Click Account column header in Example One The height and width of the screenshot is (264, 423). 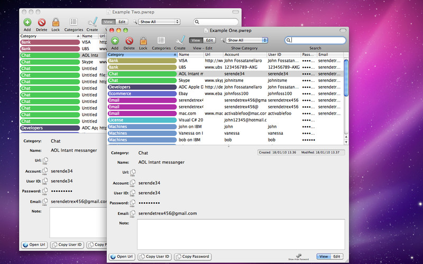(245, 55)
